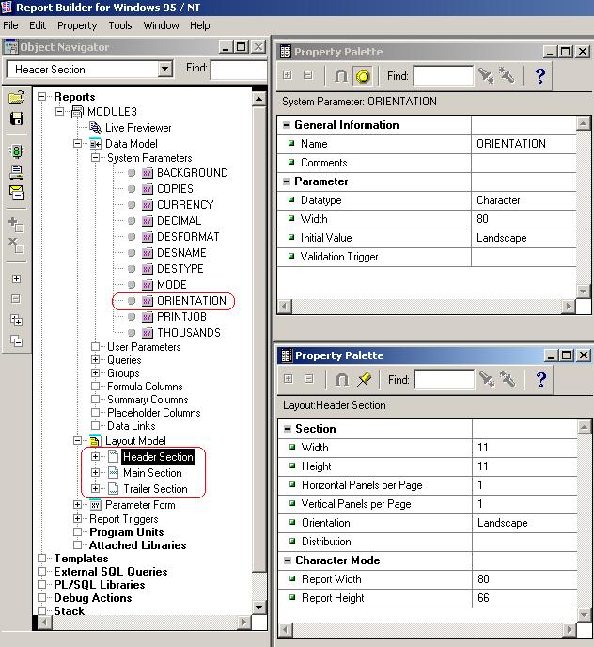Click the help question mark in upper Property Palette
The height and width of the screenshot is (647, 594).
click(540, 76)
